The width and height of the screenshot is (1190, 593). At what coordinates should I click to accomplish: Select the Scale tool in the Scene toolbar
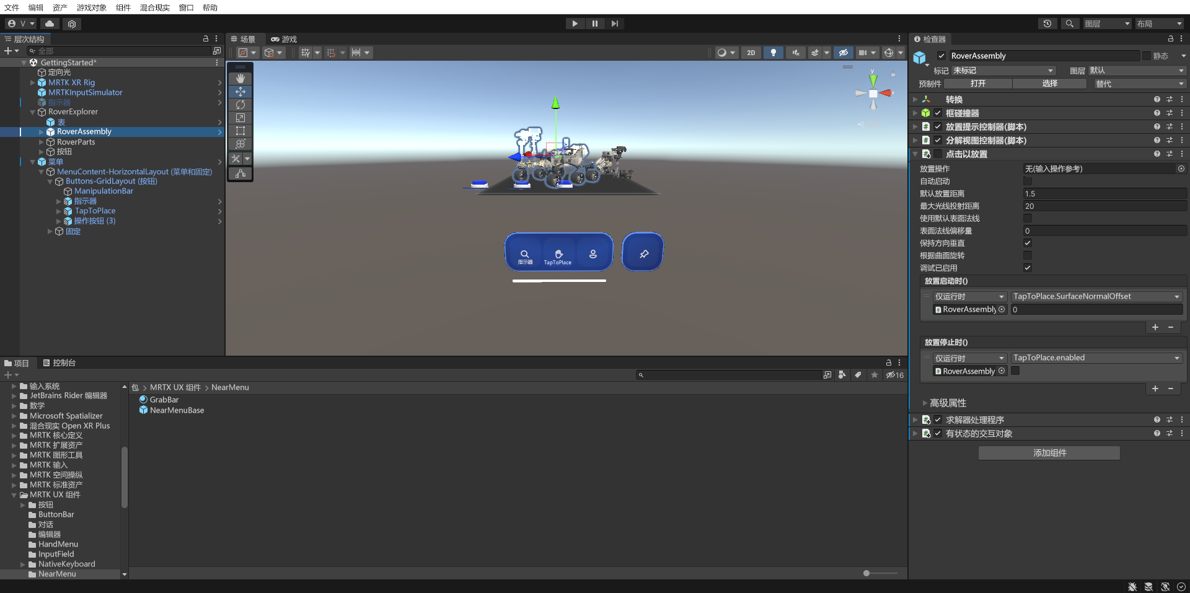[240, 118]
